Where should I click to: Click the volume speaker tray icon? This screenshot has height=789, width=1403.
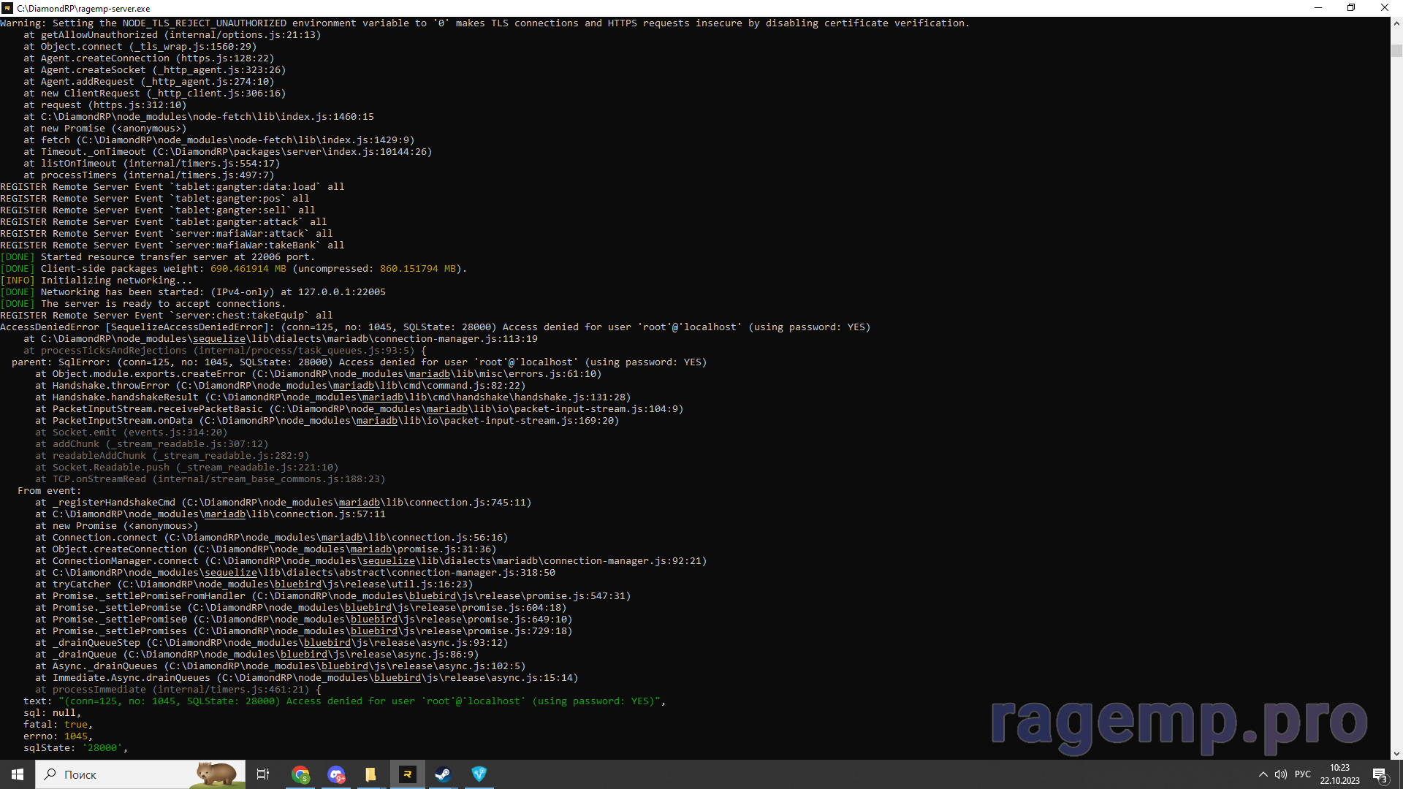[1281, 774]
